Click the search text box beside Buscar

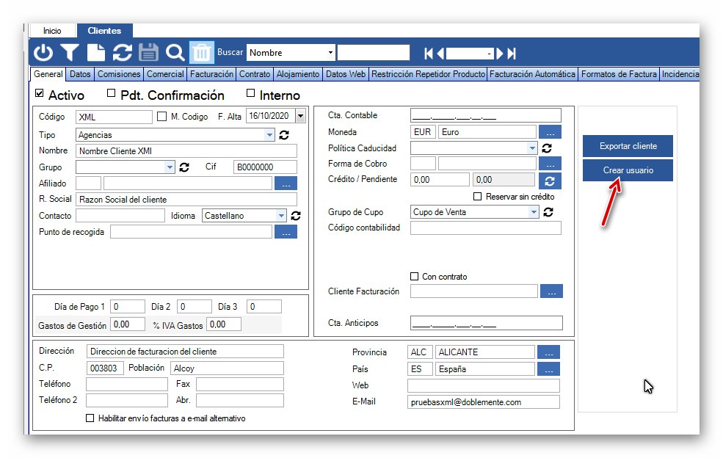[x=374, y=53]
